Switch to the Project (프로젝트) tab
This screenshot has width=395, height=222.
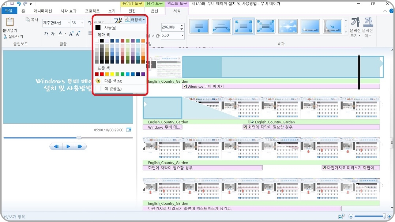92,11
